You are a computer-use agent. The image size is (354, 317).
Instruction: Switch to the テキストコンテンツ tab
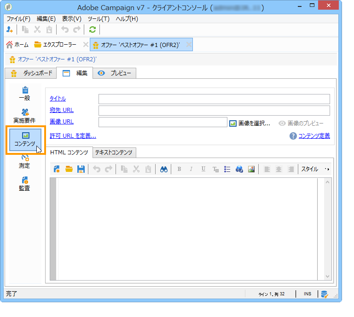click(114, 153)
